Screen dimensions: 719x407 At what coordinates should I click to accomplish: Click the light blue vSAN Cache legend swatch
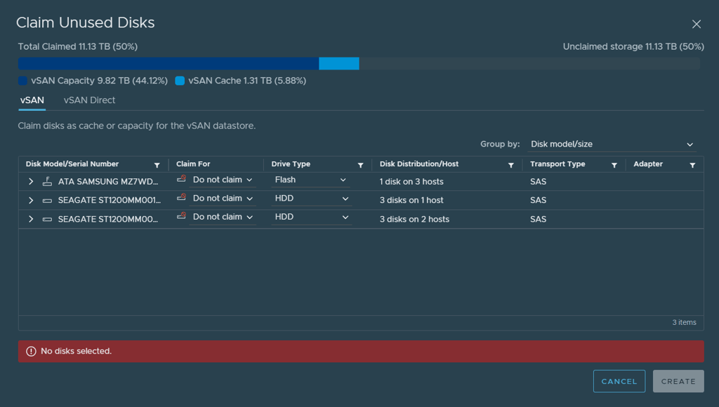point(180,81)
